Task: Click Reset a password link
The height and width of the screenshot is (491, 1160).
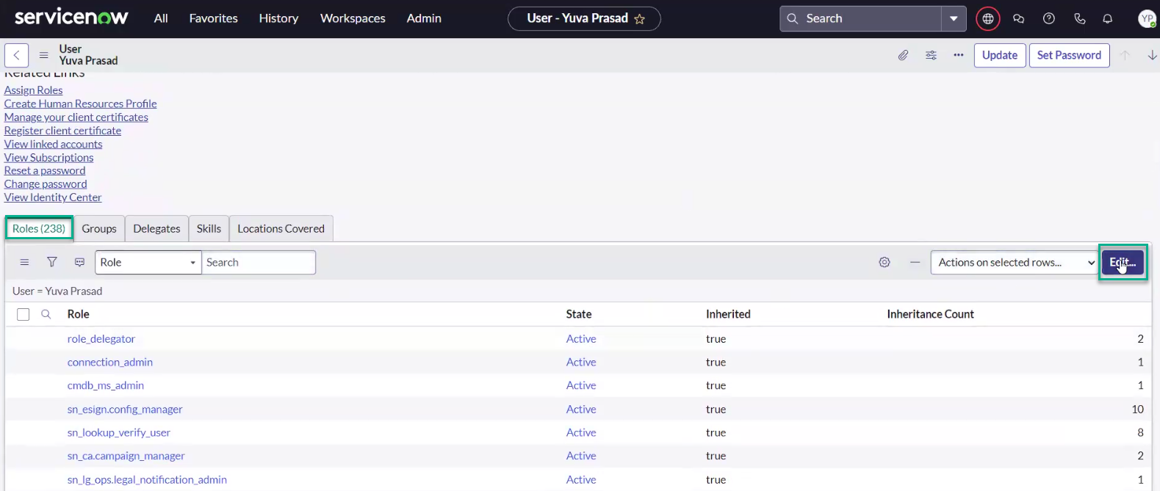Action: pyautogui.click(x=45, y=170)
